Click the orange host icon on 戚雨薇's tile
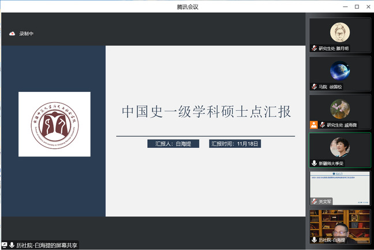 pyautogui.click(x=314, y=125)
